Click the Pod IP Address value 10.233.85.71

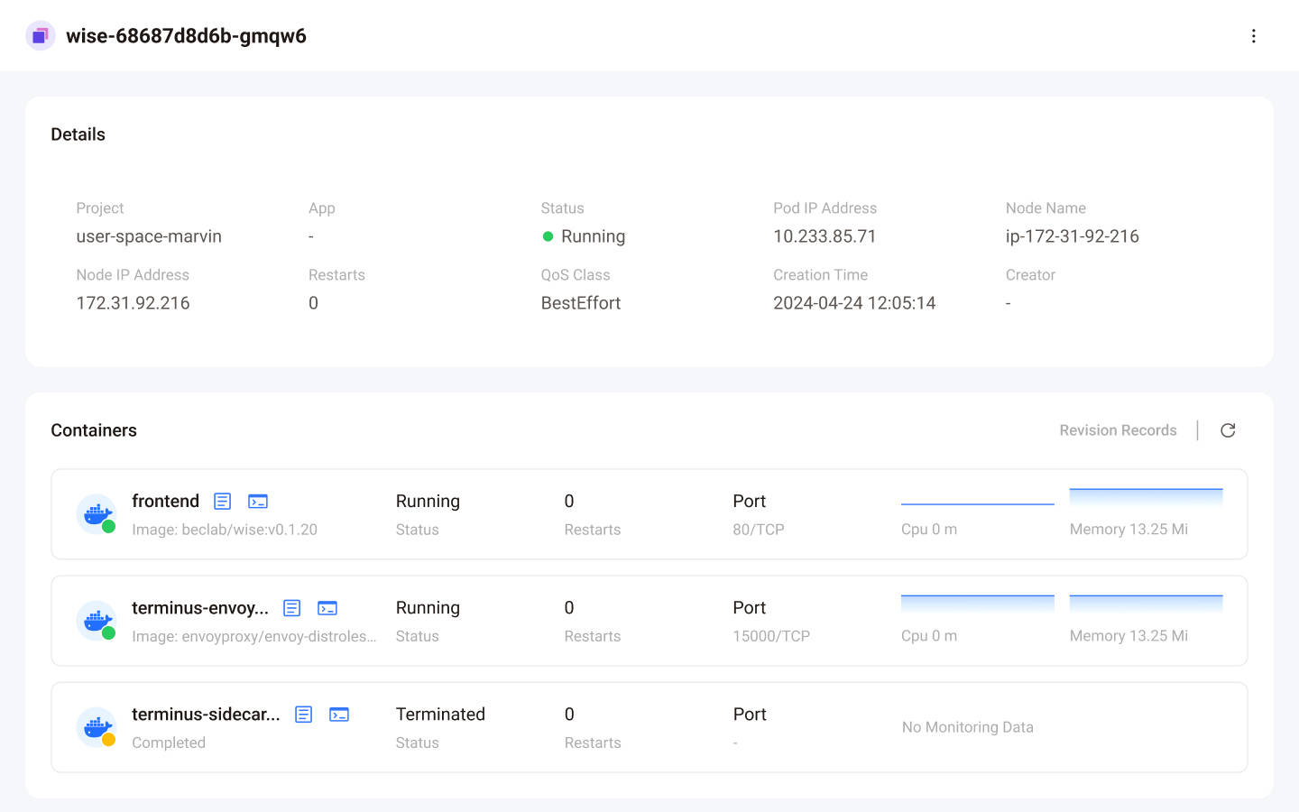click(x=825, y=236)
